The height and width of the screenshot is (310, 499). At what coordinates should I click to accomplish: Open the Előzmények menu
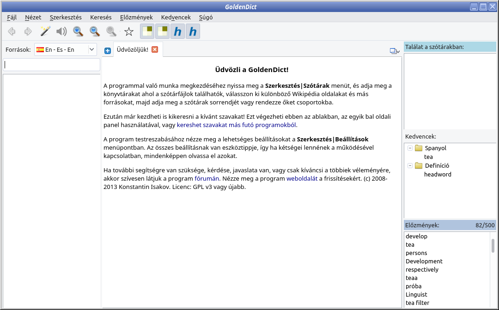pyautogui.click(x=136, y=17)
